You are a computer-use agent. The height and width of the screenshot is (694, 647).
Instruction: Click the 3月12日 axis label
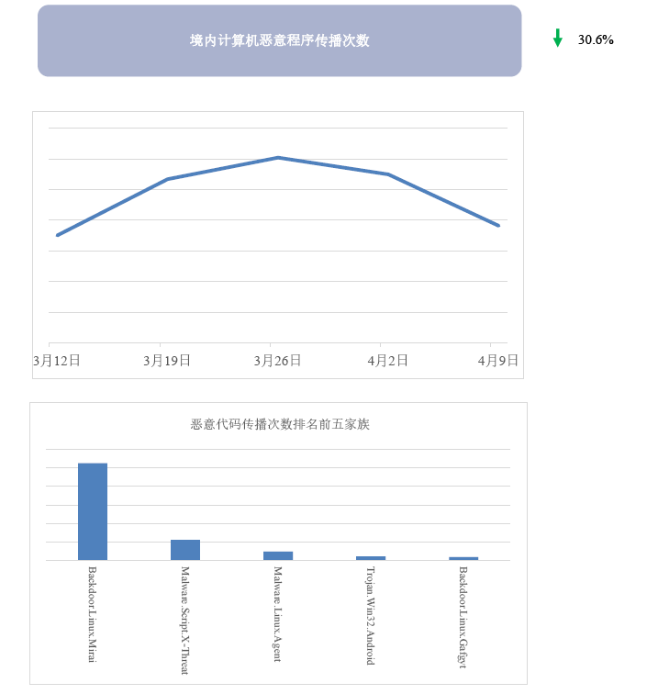(57, 361)
